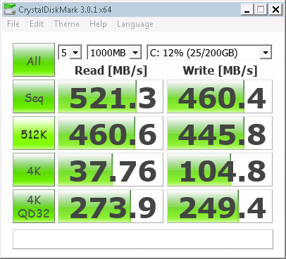The width and height of the screenshot is (286, 259).
Task: Start the 4K QD32 benchmark test
Action: [x=34, y=206]
